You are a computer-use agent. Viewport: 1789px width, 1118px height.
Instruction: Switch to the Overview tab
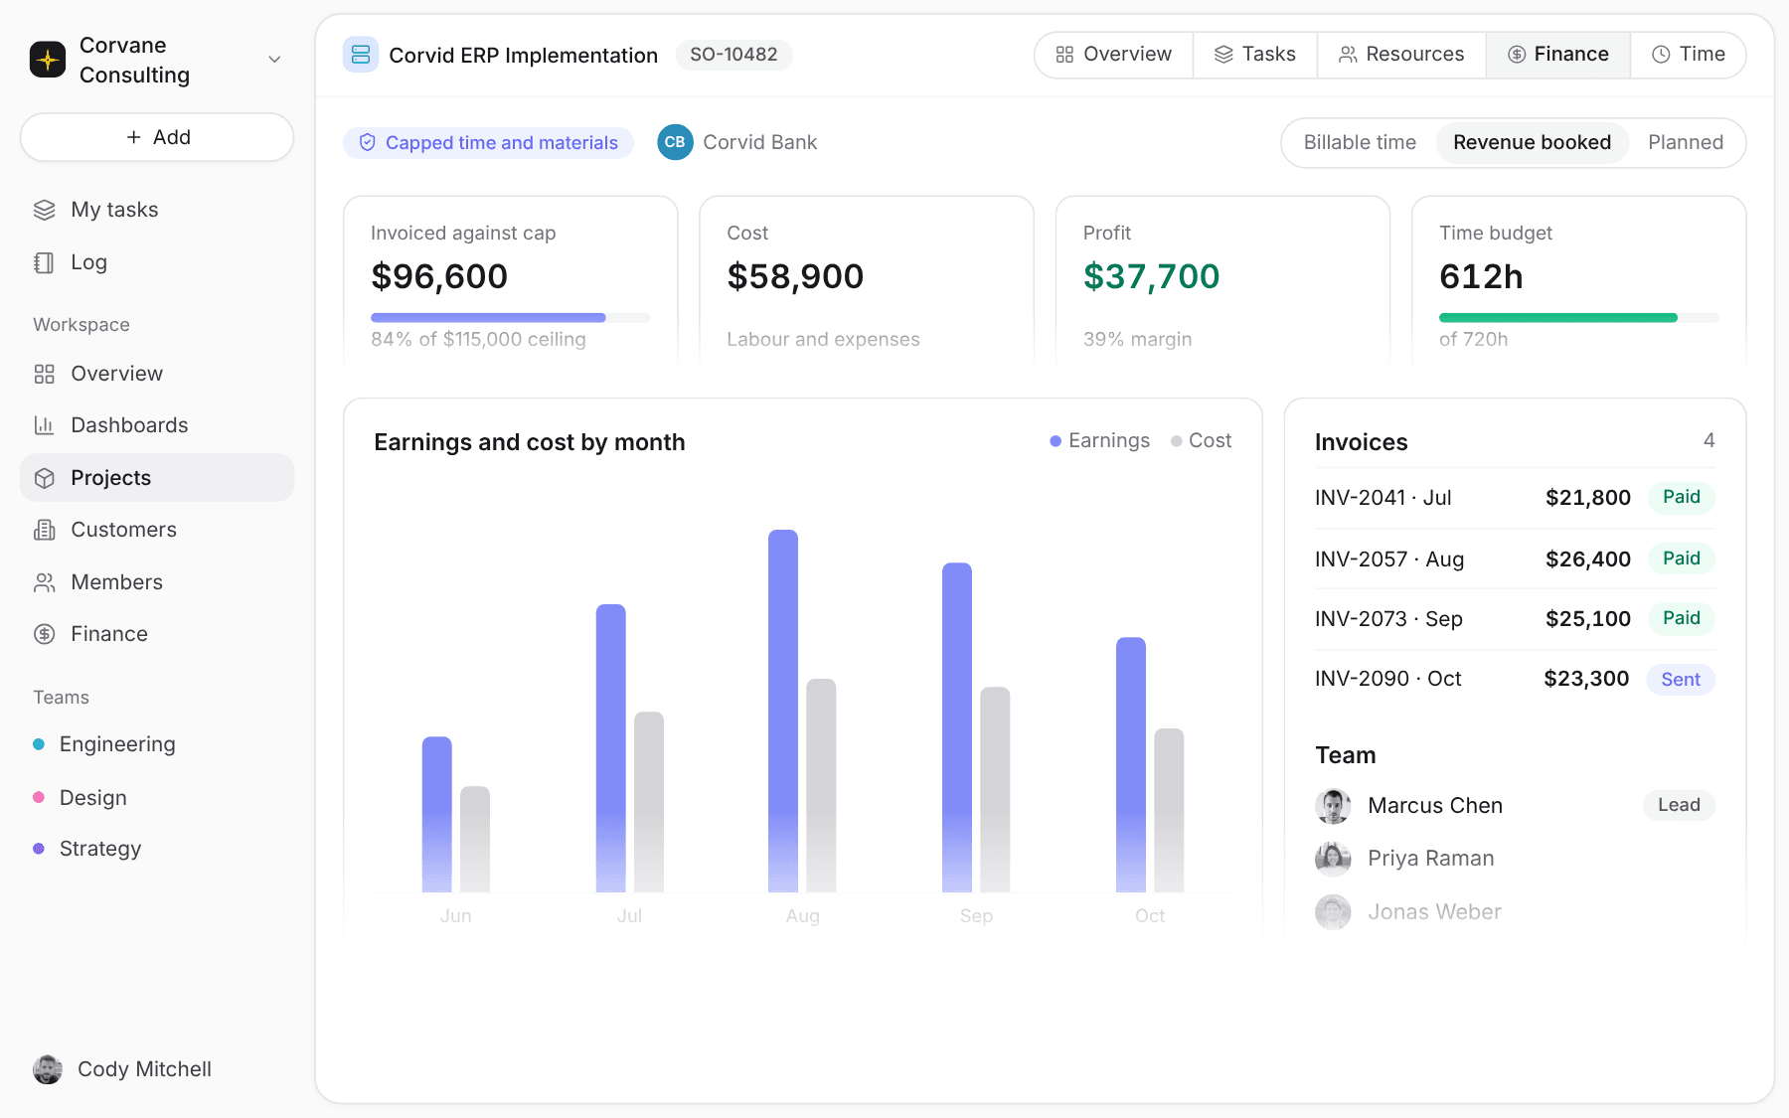(1114, 55)
